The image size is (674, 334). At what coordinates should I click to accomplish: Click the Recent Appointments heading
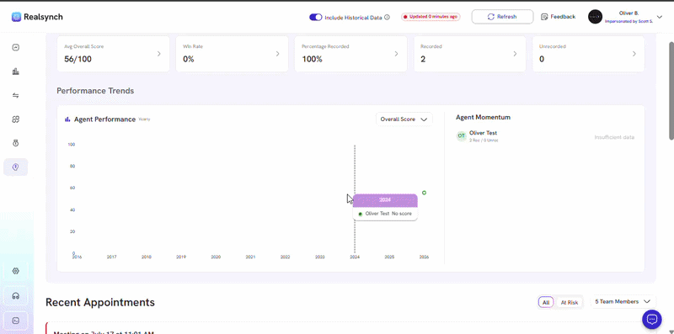click(x=100, y=302)
